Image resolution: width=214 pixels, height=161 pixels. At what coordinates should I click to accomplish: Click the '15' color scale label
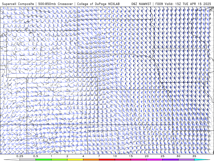coord(131,156)
